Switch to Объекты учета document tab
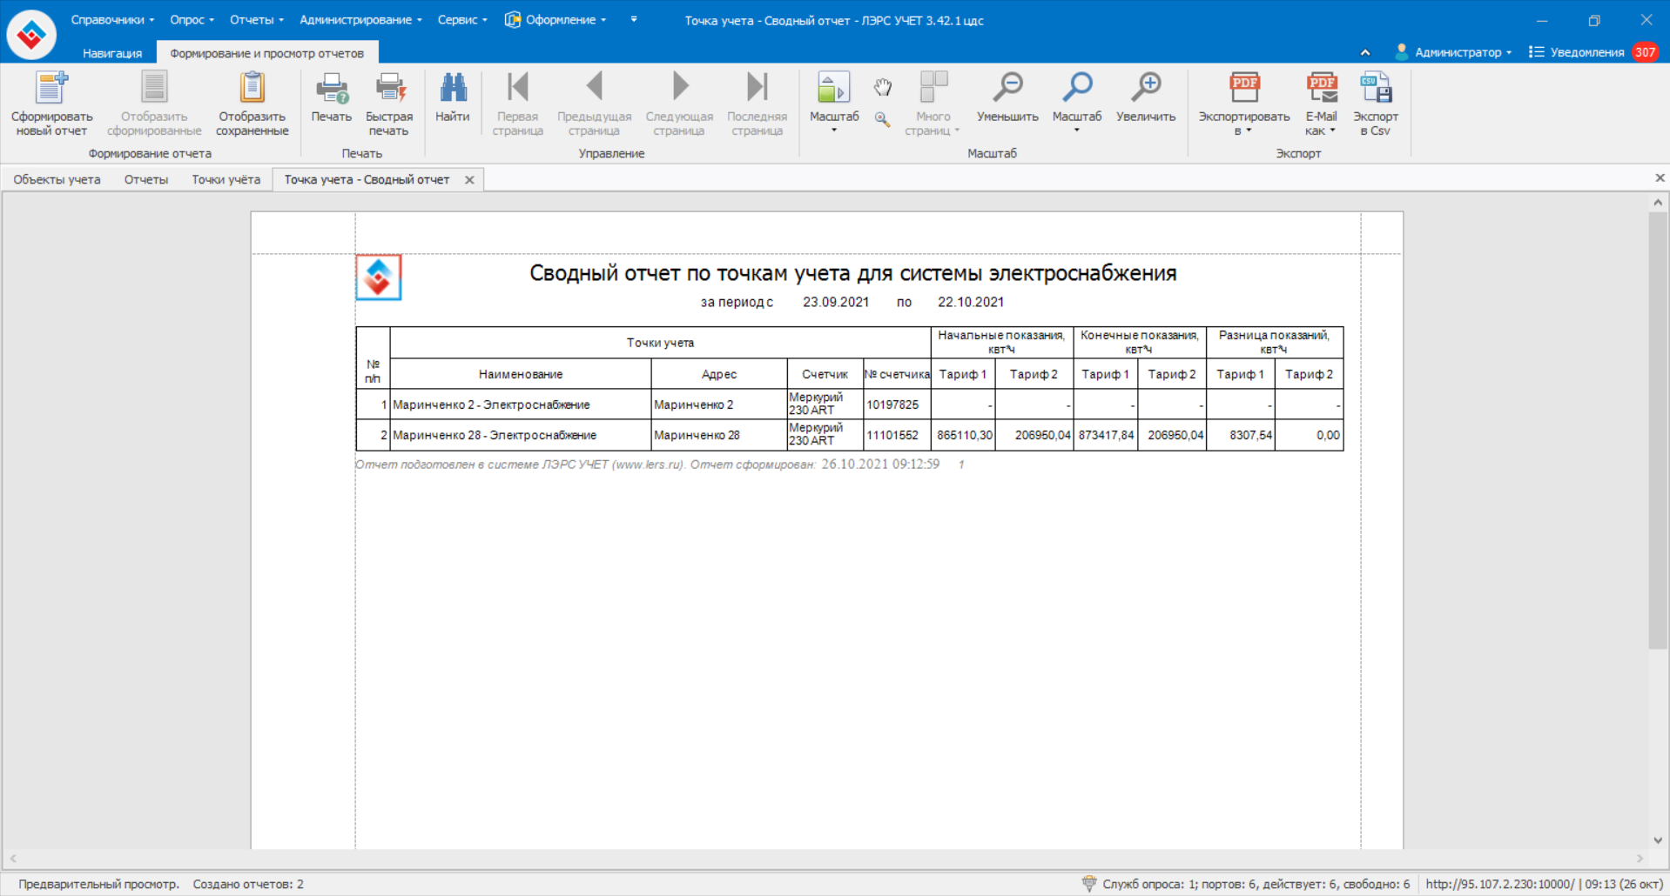The width and height of the screenshot is (1670, 896). click(x=57, y=179)
